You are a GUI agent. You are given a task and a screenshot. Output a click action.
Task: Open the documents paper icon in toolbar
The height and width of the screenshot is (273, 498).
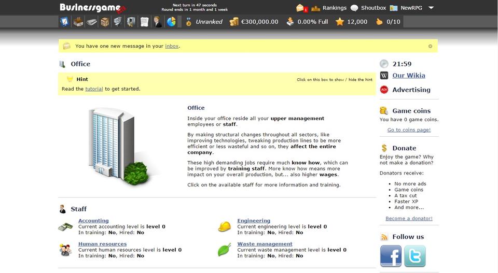click(144, 22)
